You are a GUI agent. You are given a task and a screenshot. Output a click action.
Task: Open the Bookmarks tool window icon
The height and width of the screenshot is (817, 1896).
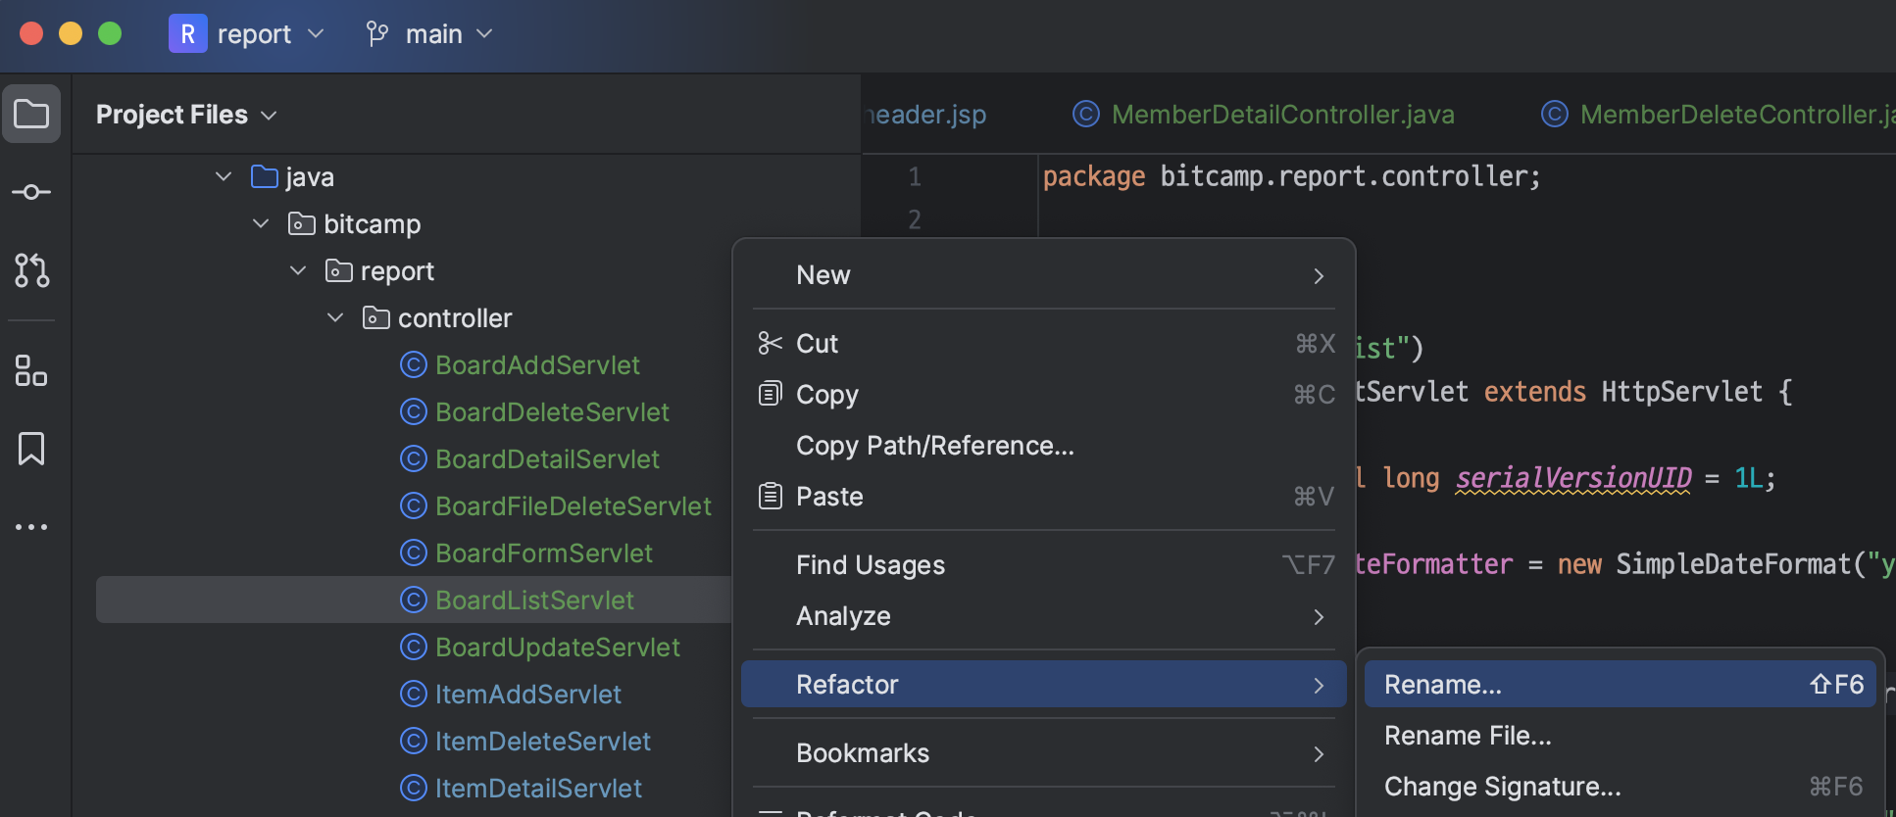31,449
